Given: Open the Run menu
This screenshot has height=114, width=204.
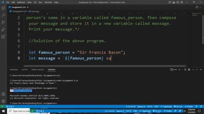Looking at the screenshot, I should coord(40,2).
